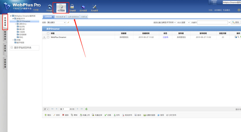
Task: Open 网站建设 in top navigation
Action: pyautogui.click(x=50, y=8)
